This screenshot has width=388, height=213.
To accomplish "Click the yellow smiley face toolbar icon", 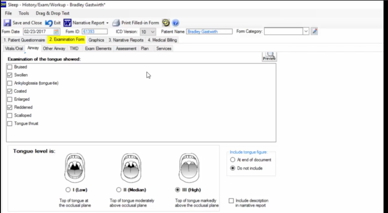I will coord(166,23).
